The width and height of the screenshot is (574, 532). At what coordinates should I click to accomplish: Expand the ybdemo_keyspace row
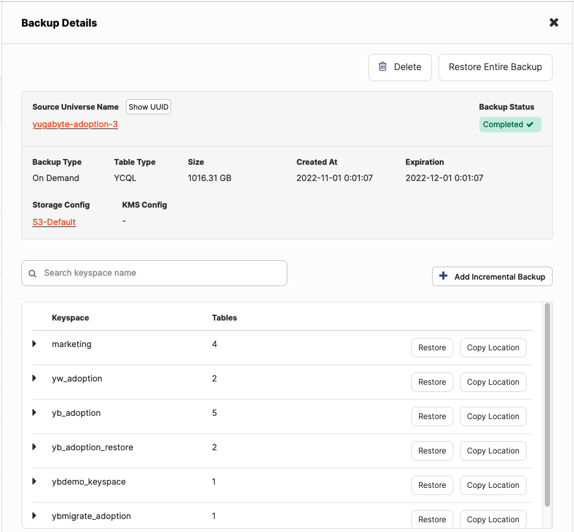coord(34,481)
